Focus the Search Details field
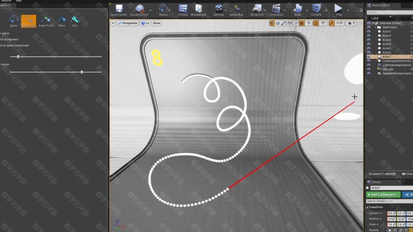 pos(389,201)
